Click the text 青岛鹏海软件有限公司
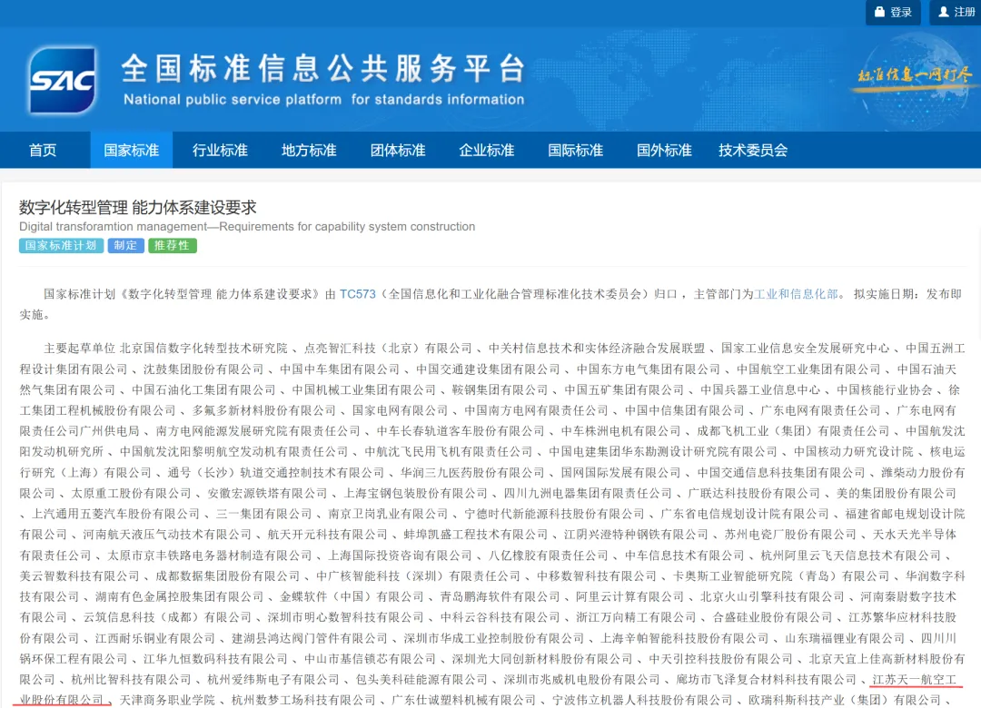Viewport: 981px width, 708px height. (x=500, y=596)
